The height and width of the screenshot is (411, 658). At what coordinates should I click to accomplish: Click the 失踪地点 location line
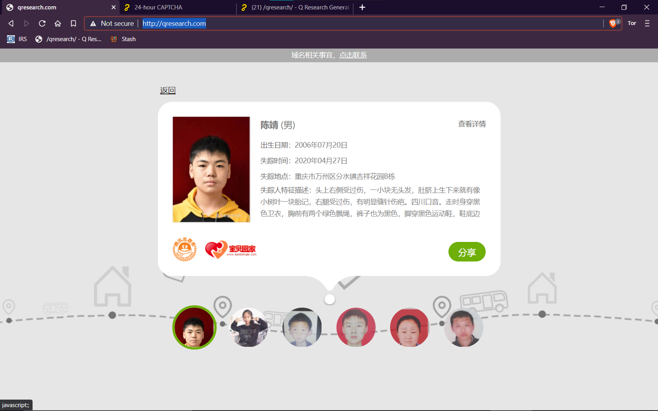pos(328,177)
